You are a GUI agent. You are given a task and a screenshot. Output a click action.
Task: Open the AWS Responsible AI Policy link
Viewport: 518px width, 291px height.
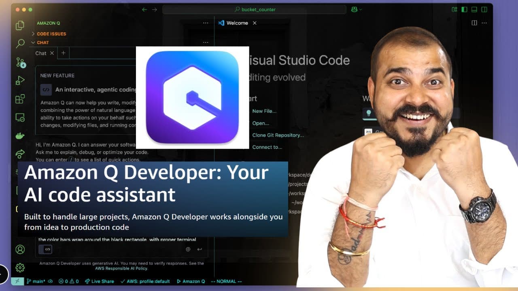[x=121, y=268]
